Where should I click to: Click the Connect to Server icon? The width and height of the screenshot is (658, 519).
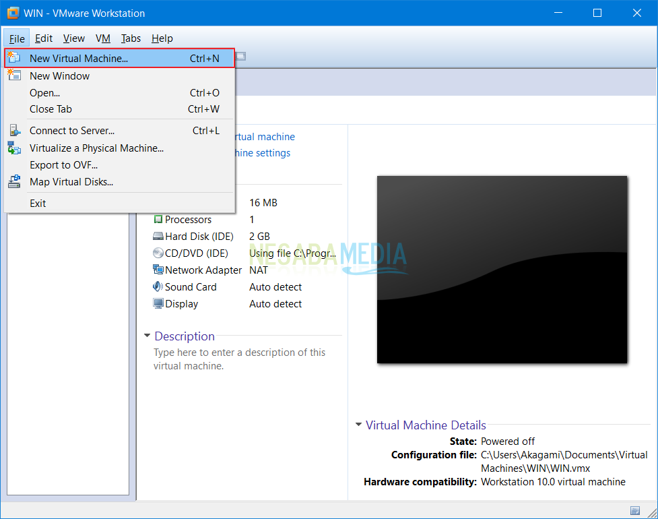click(15, 130)
